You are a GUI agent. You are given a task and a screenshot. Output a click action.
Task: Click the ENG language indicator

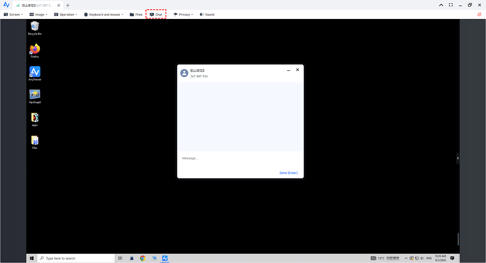[429, 258]
